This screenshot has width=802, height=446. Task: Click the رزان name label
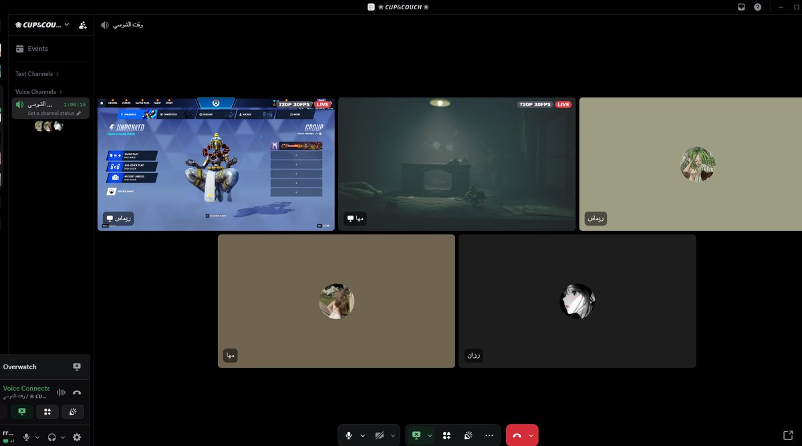coord(473,355)
